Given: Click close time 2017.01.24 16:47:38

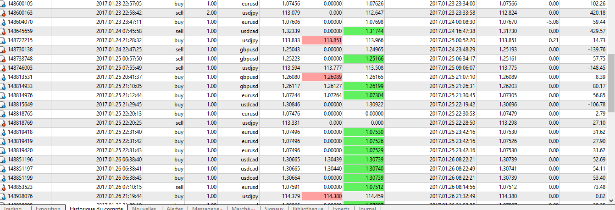Looking at the screenshot, I should click(453, 31).
